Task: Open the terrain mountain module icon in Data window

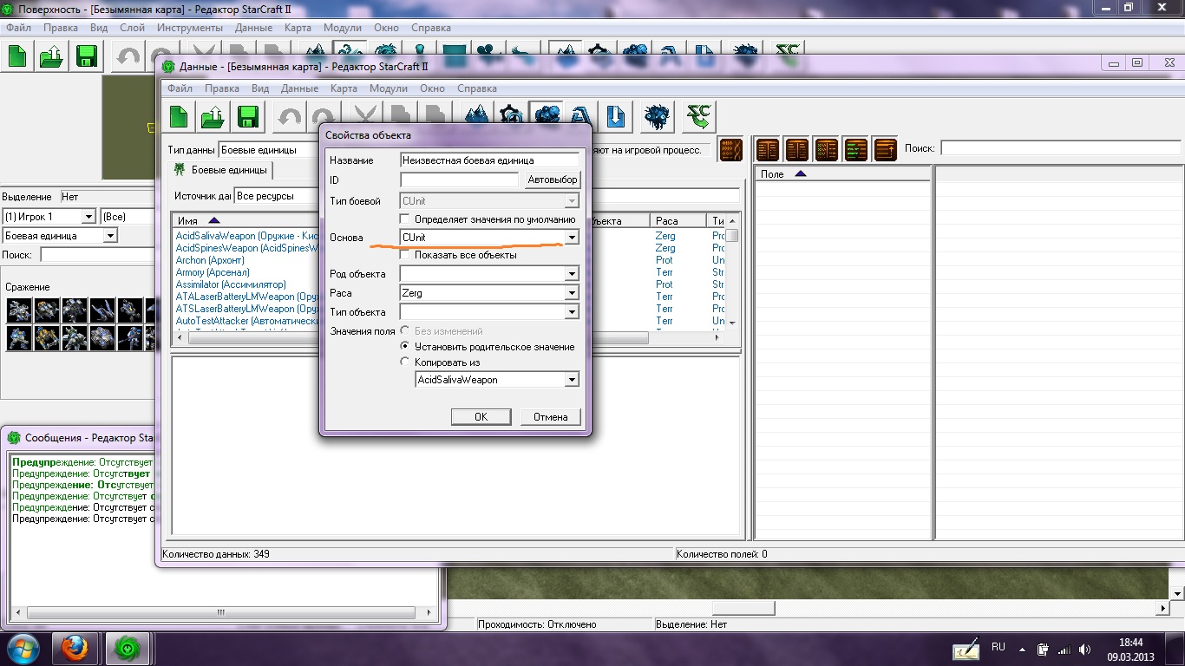Action: (x=476, y=116)
